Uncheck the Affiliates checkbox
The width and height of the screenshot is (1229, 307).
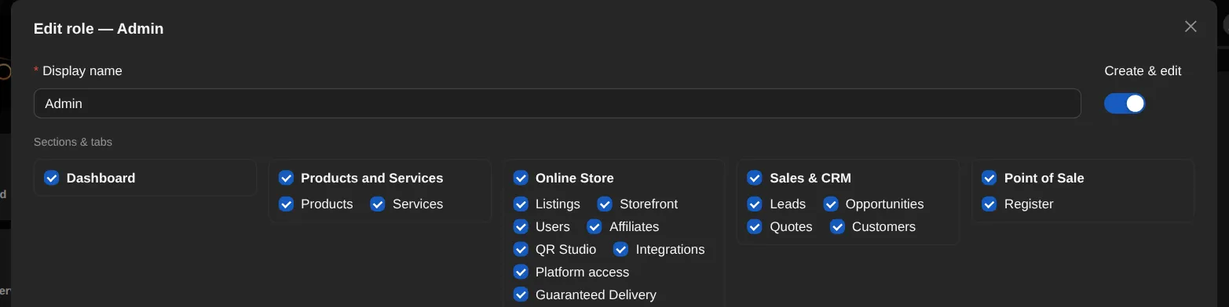click(x=594, y=226)
